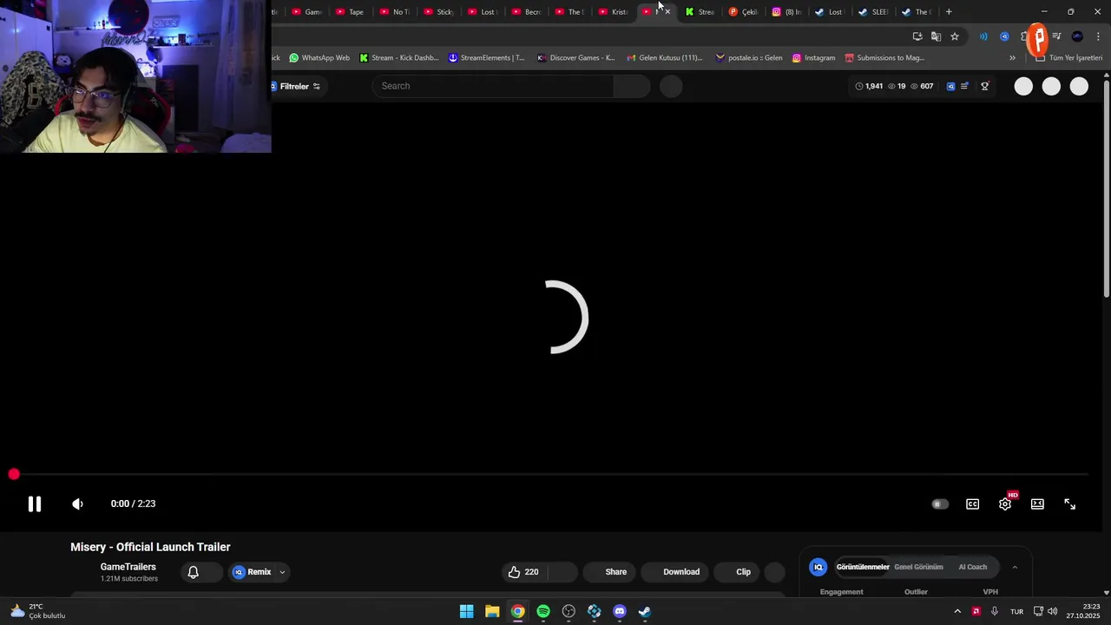This screenshot has height=625, width=1111.
Task: Click the blue IQ logo in panel
Action: click(818, 567)
